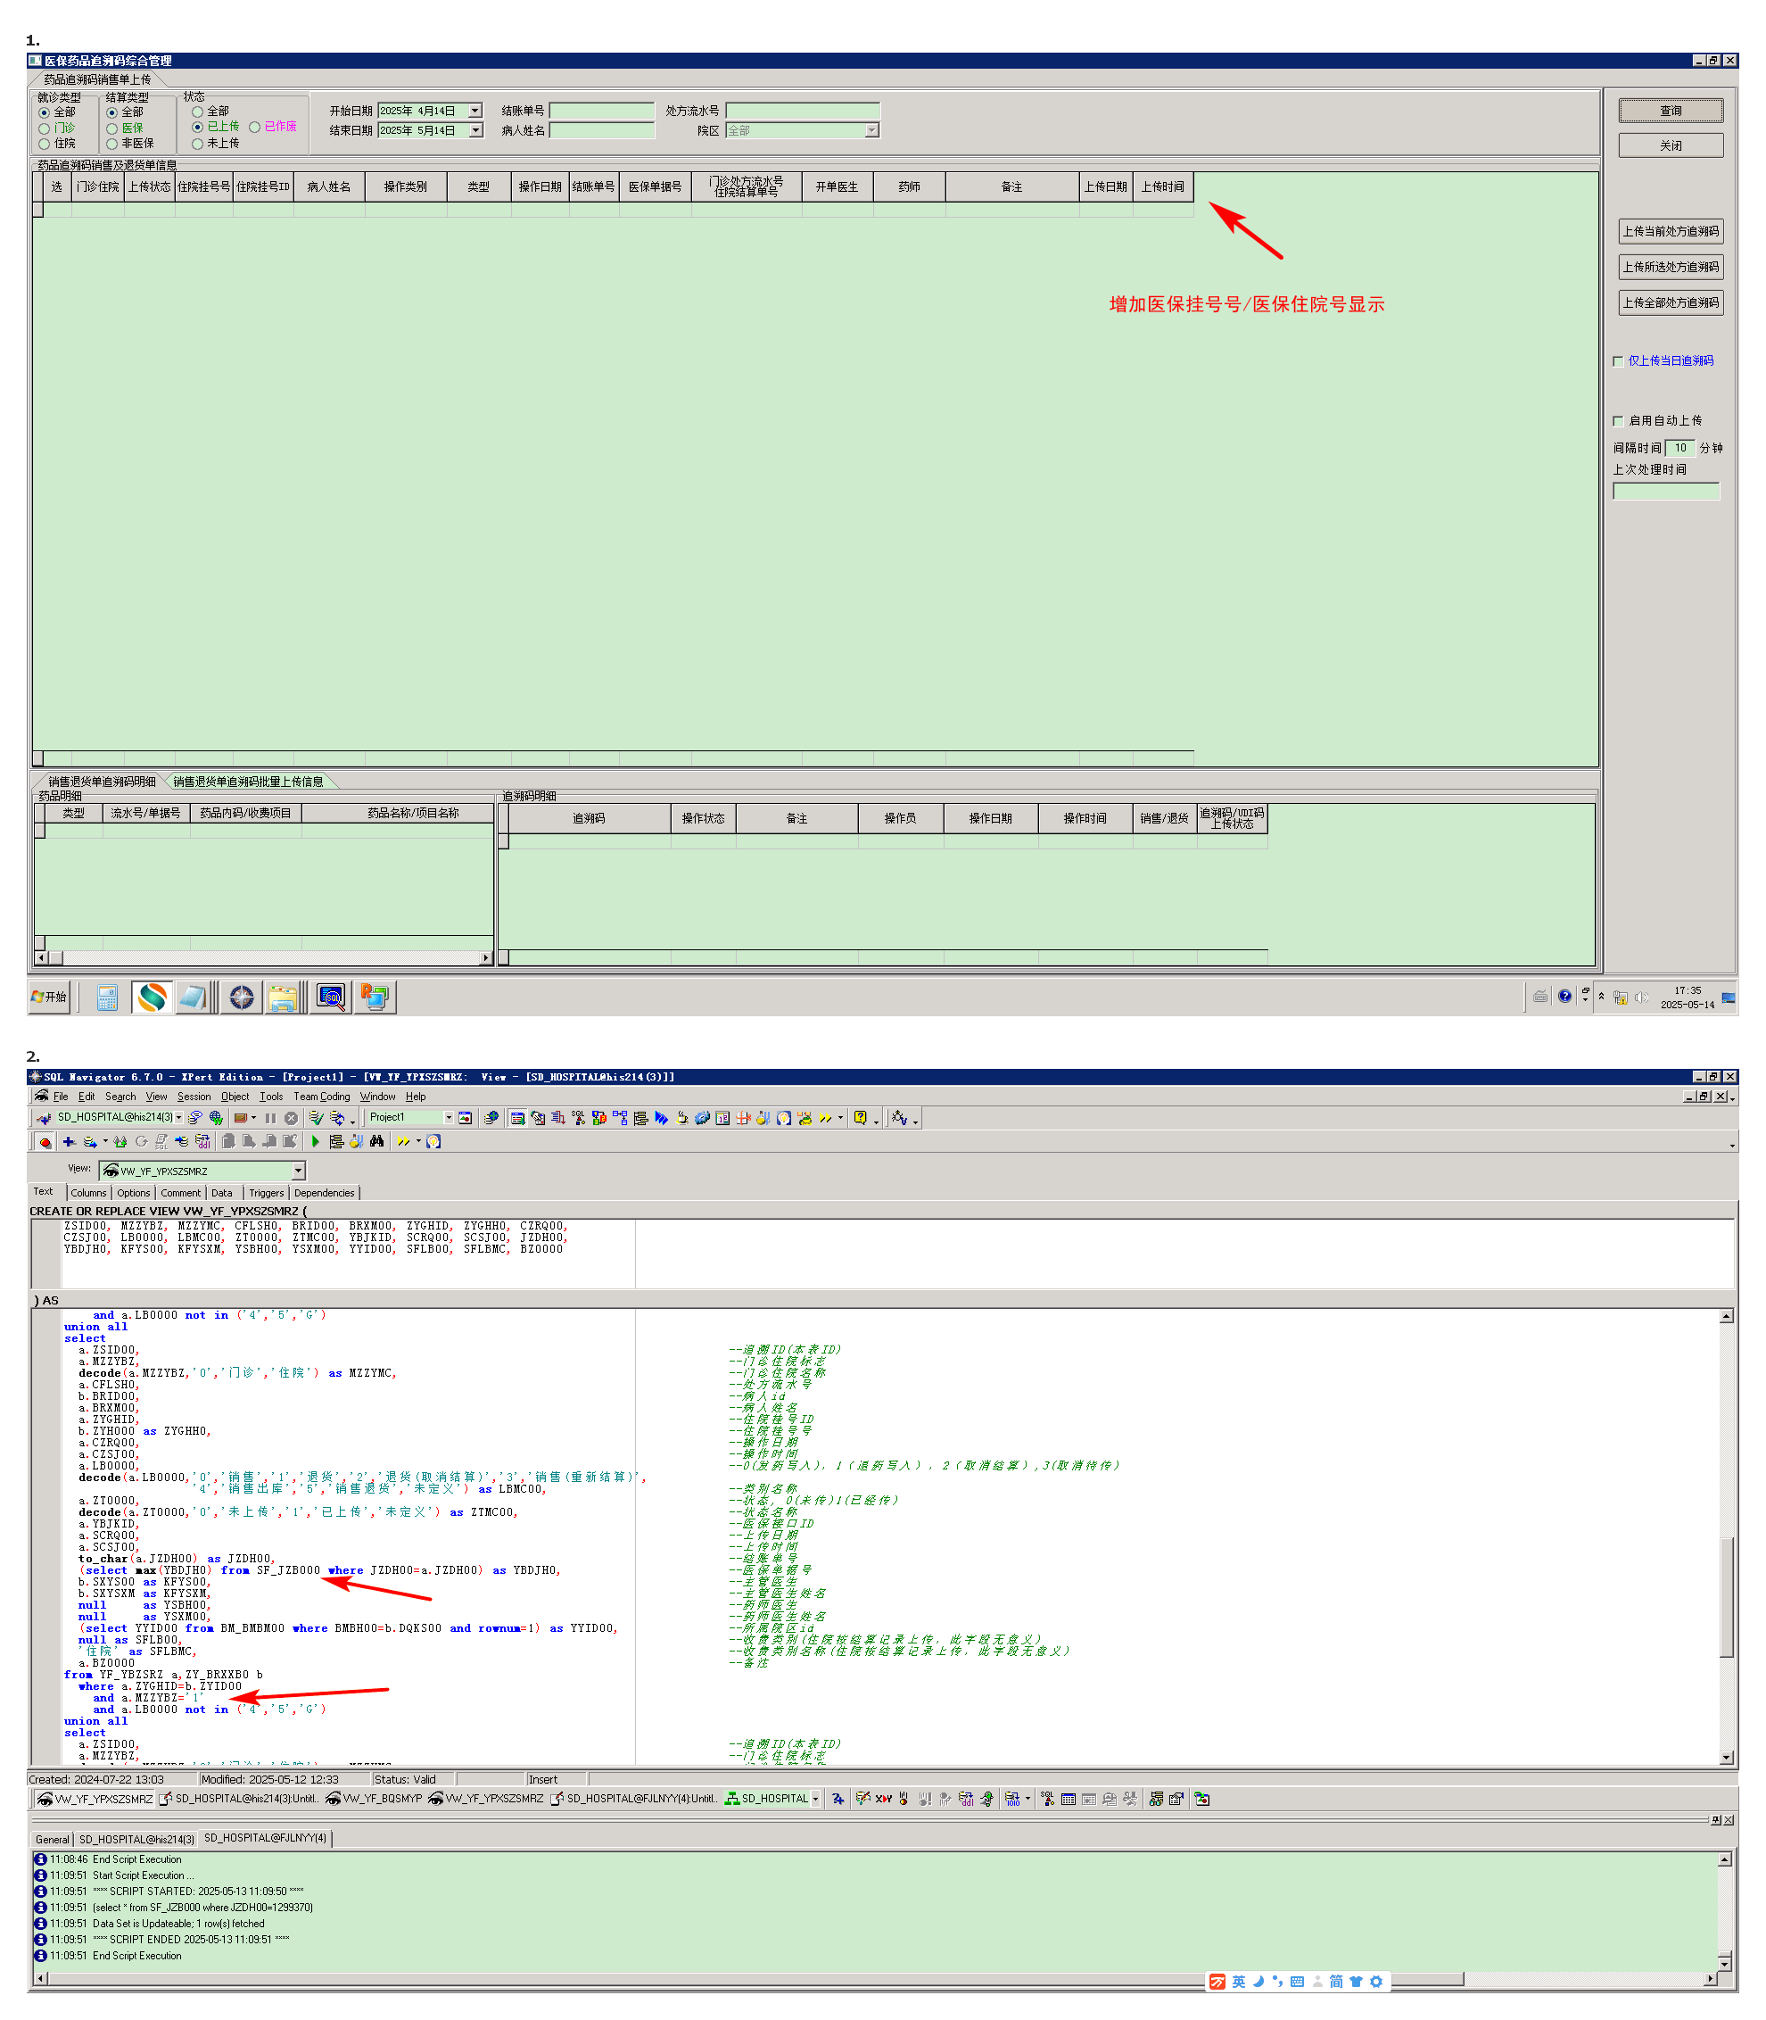This screenshot has width=1766, height=2020.
Task: Click 上传全部处方追溯码 button
Action: (x=1671, y=302)
